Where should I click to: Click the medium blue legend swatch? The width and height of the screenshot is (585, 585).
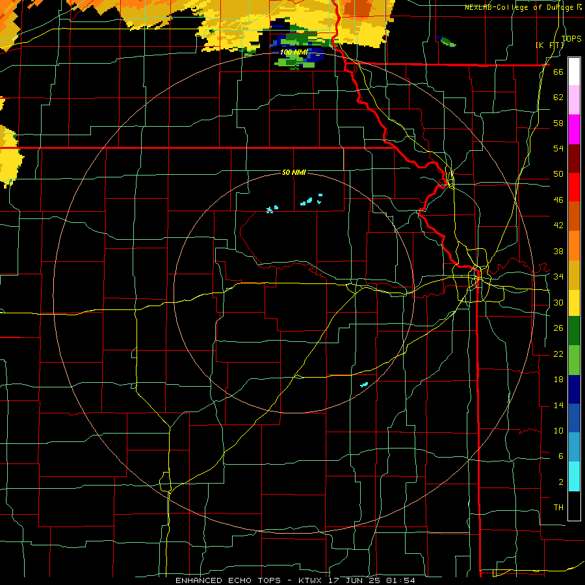tap(574, 419)
